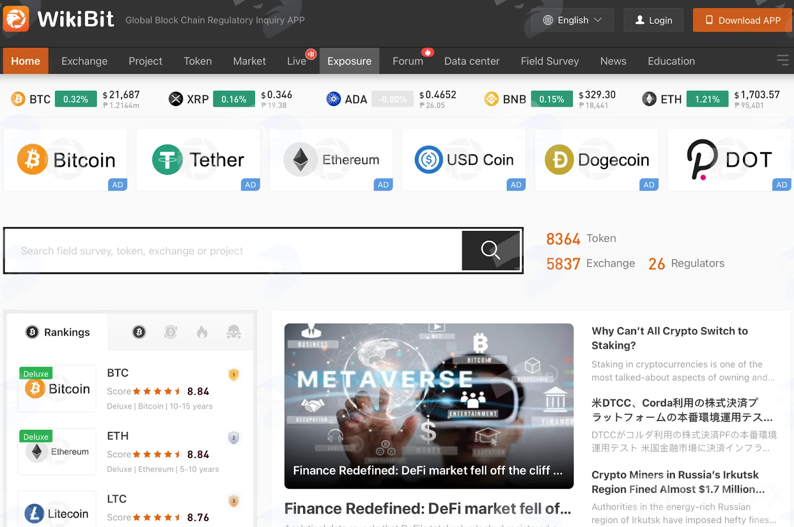Select the skull rankings filter icon
This screenshot has height=527, width=794.
[234, 332]
